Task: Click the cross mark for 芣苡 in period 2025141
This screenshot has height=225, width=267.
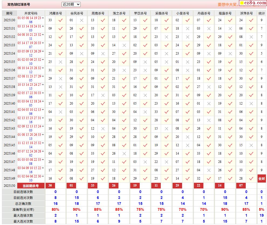Action: pos(145,112)
